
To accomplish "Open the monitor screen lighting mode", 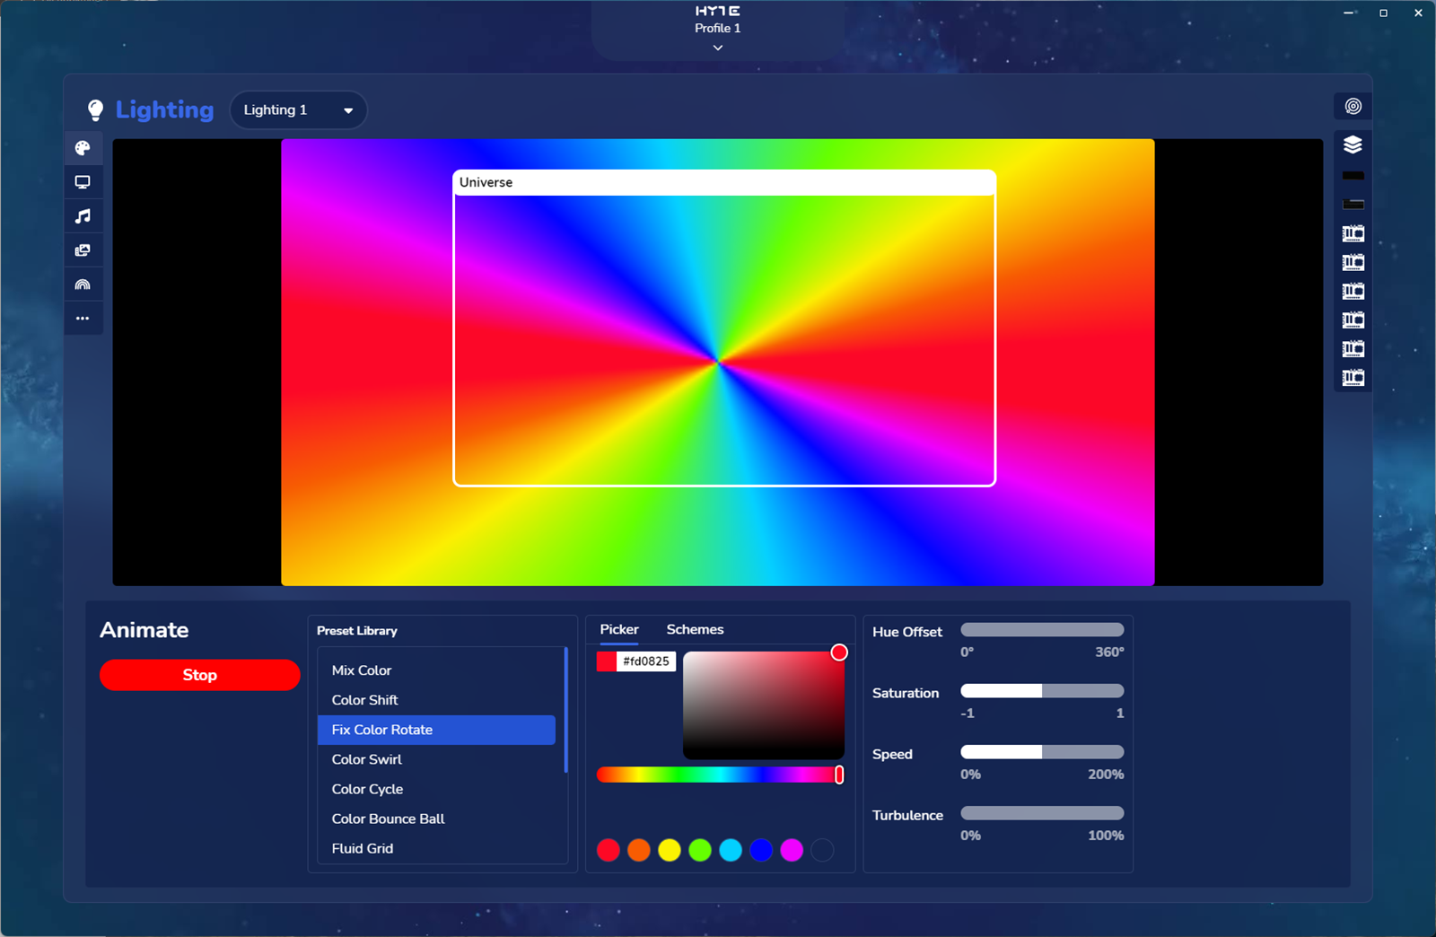I will point(83,182).
